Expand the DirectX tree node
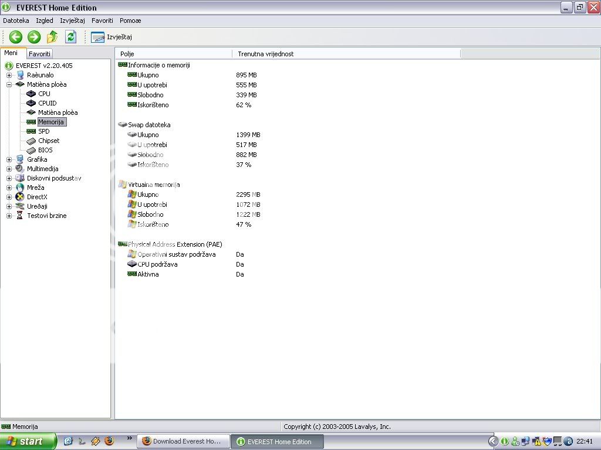The height and width of the screenshot is (450, 601). (9, 197)
